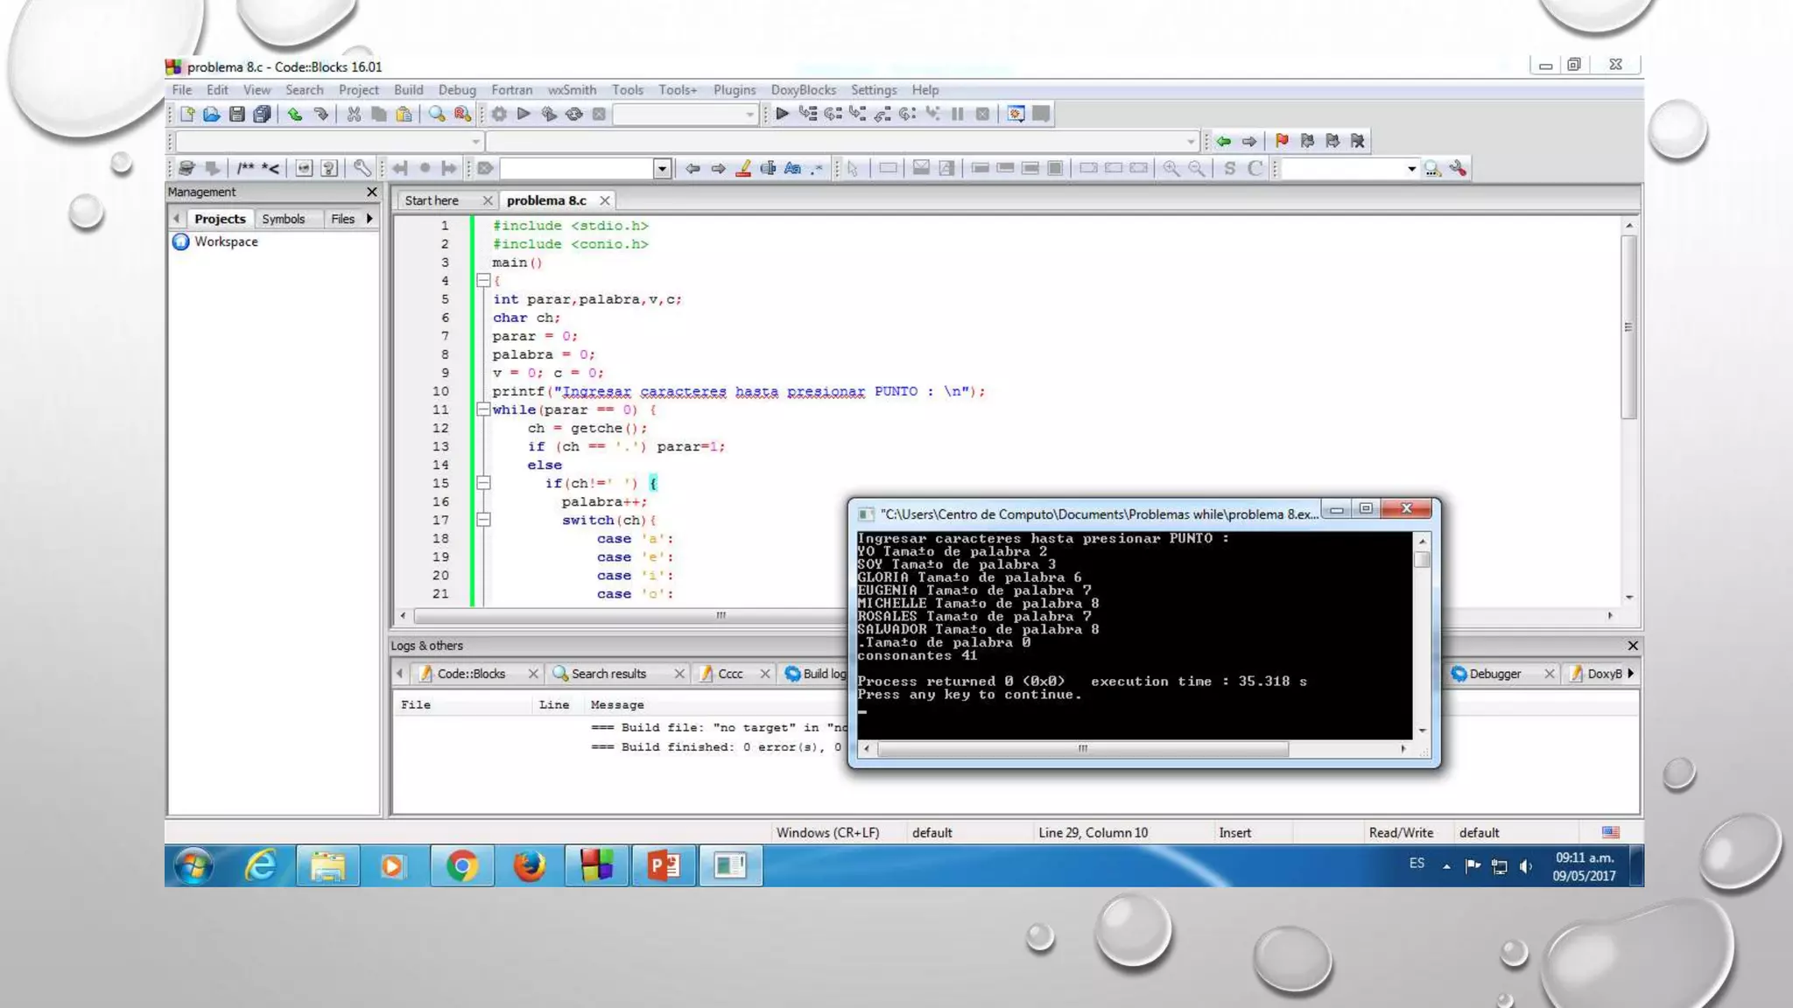Click the volume icon in system tray
The height and width of the screenshot is (1008, 1793).
(x=1526, y=866)
